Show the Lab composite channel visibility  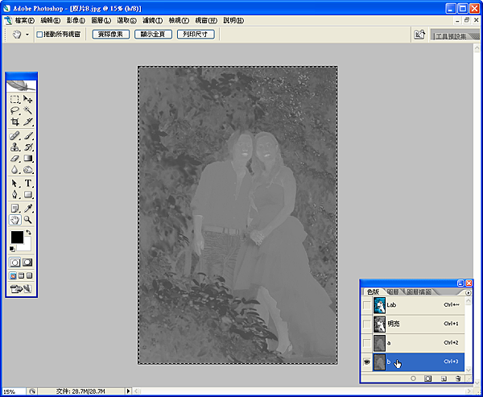coord(366,305)
